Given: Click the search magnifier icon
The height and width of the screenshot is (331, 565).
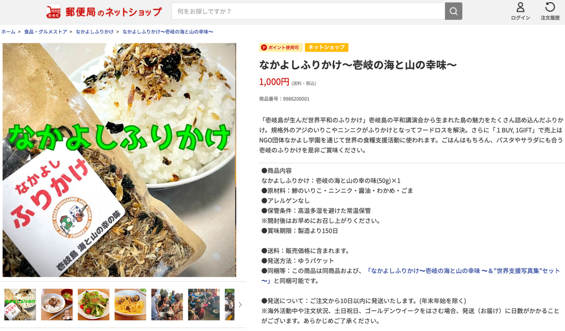Looking at the screenshot, I should 453,11.
